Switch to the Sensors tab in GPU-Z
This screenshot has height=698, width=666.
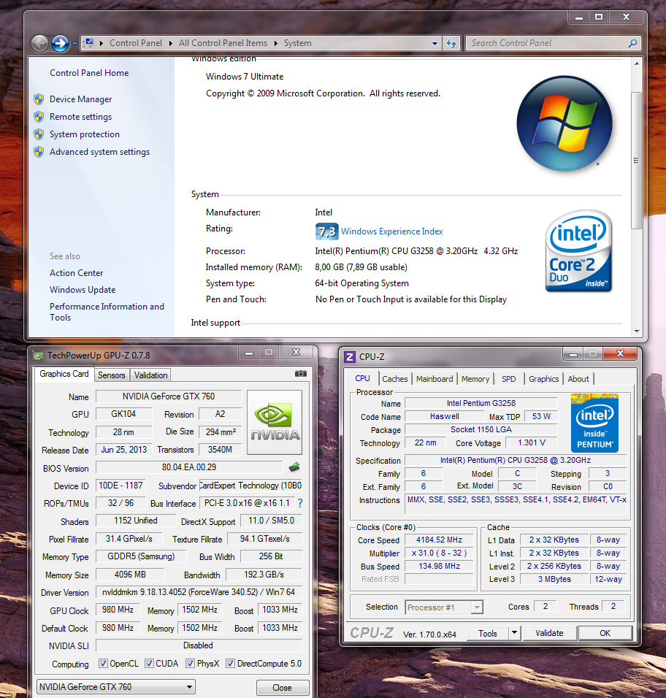tap(112, 375)
